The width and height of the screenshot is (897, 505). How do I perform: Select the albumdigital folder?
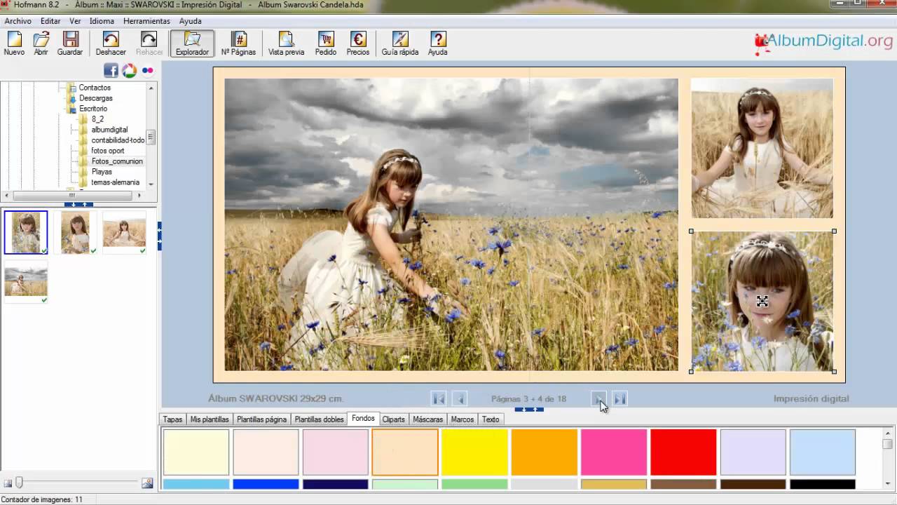click(109, 130)
